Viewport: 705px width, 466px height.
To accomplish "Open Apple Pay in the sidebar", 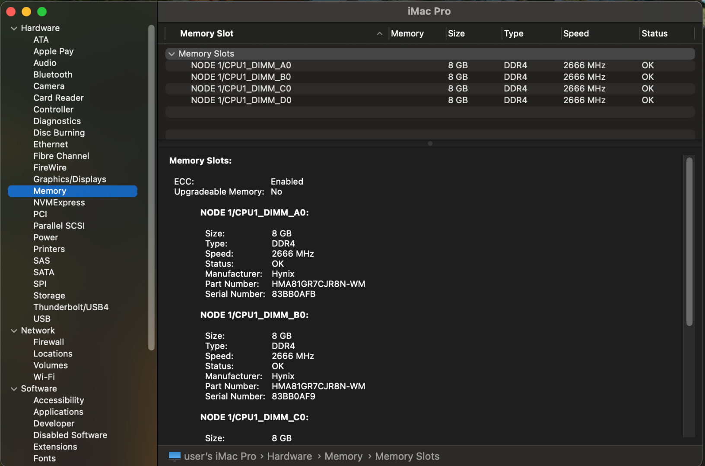I will tap(54, 51).
